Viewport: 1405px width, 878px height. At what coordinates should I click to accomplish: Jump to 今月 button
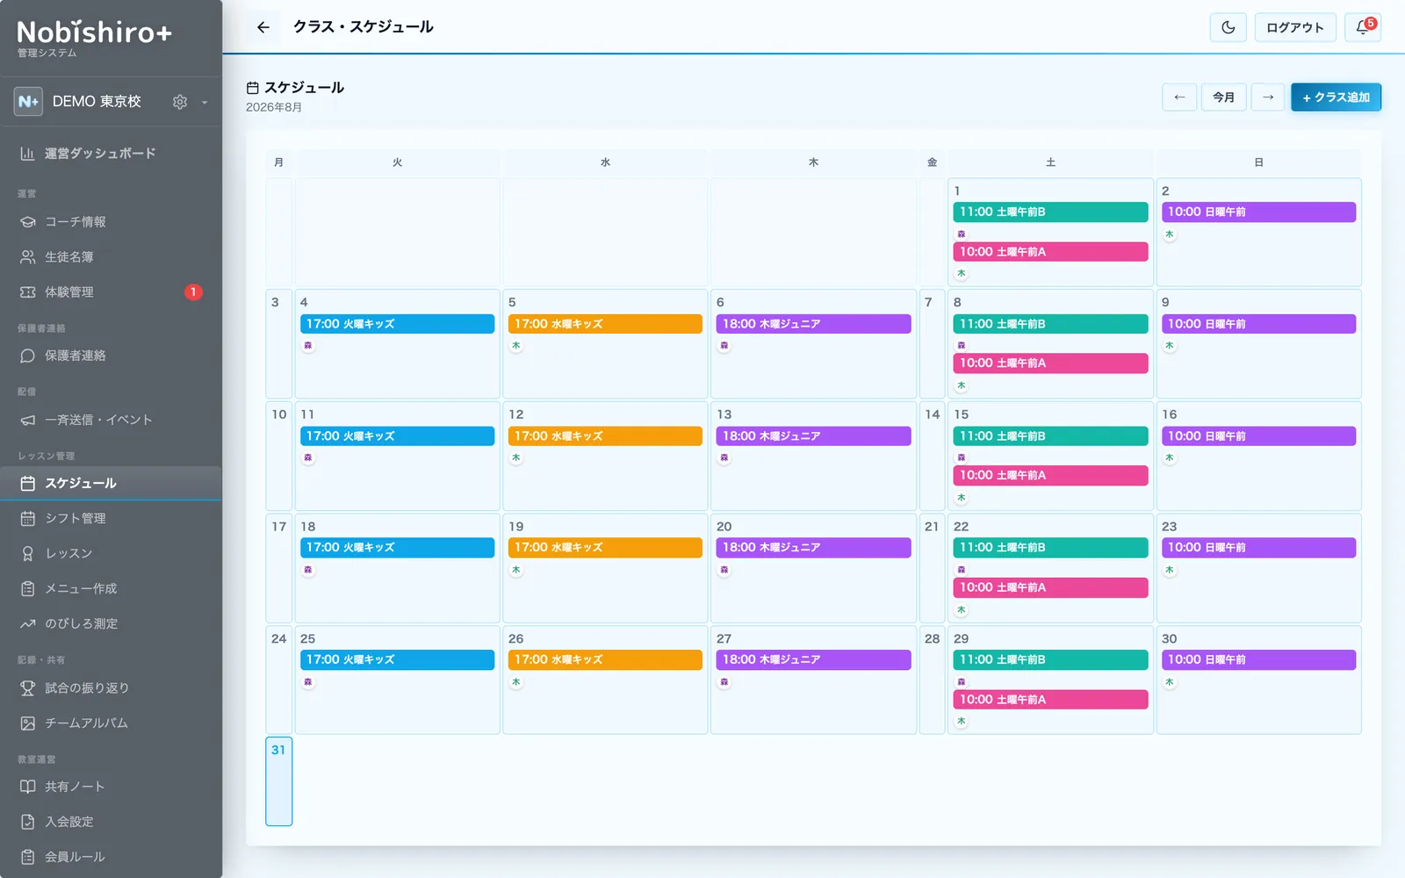(1224, 97)
